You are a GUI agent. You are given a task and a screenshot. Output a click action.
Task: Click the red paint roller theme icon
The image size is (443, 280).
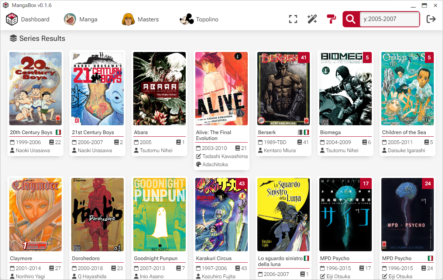[332, 19]
